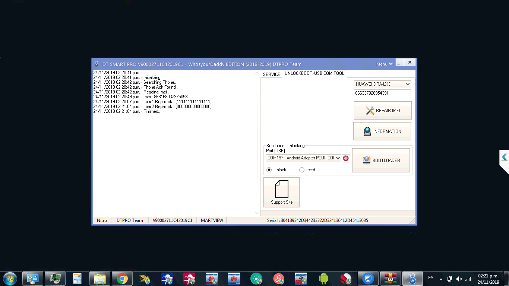Open the blue pirate taskbar app
Viewport: 509px width, 286px height.
click(167, 279)
